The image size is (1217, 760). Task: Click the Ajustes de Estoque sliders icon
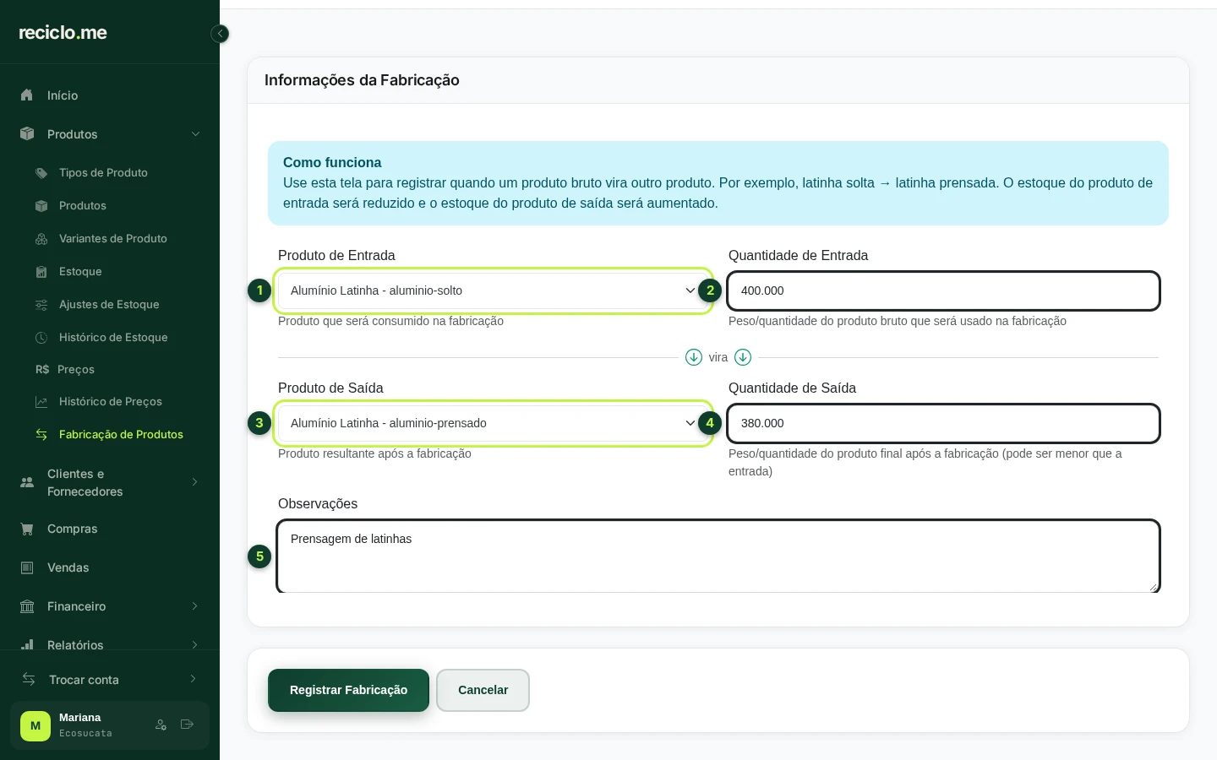click(41, 305)
